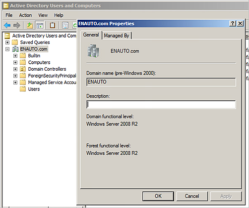This screenshot has height=208, width=249.
Task: Expand the Builtin container
Action: pos(15,56)
